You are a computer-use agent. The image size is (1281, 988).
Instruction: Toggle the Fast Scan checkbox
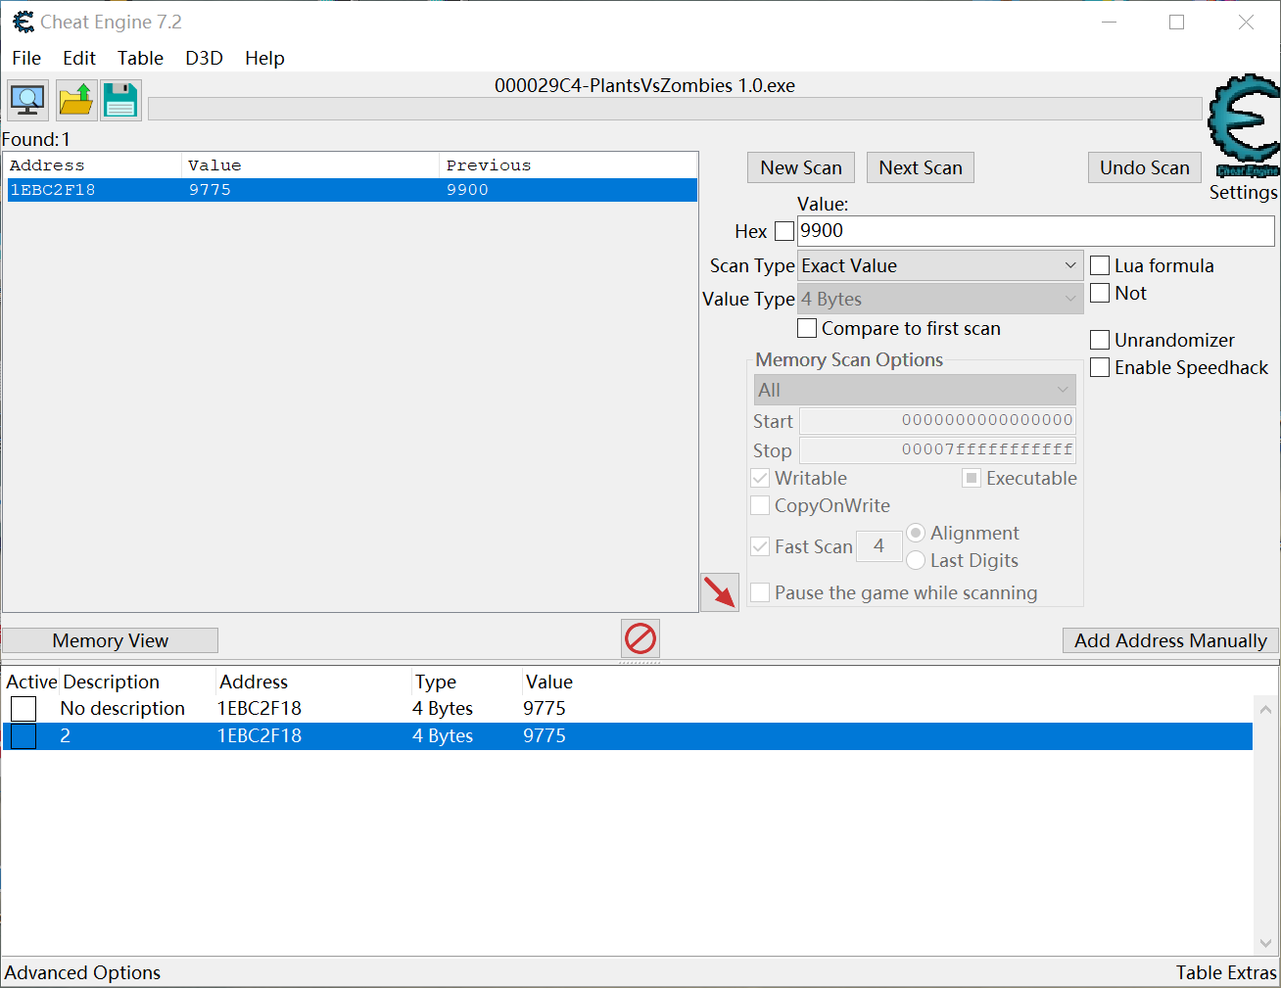pyautogui.click(x=760, y=546)
